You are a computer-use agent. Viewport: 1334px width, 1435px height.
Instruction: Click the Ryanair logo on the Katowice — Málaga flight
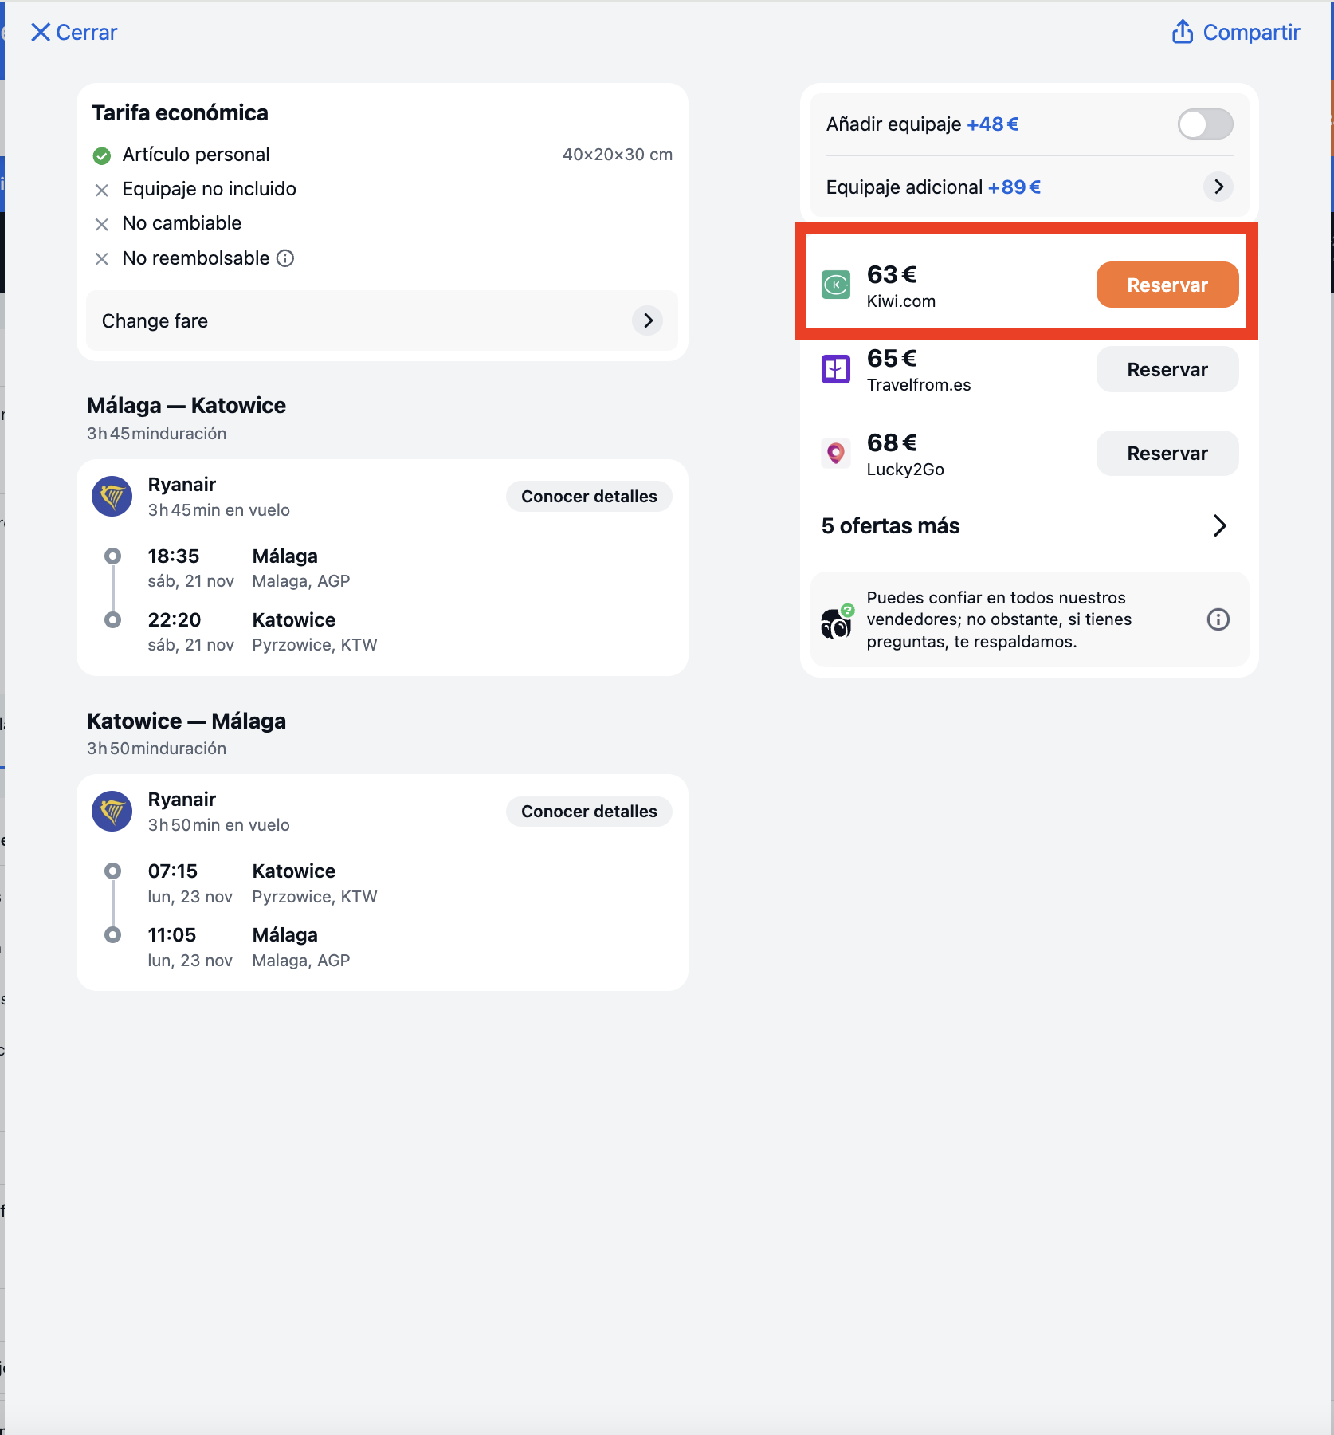click(x=112, y=812)
